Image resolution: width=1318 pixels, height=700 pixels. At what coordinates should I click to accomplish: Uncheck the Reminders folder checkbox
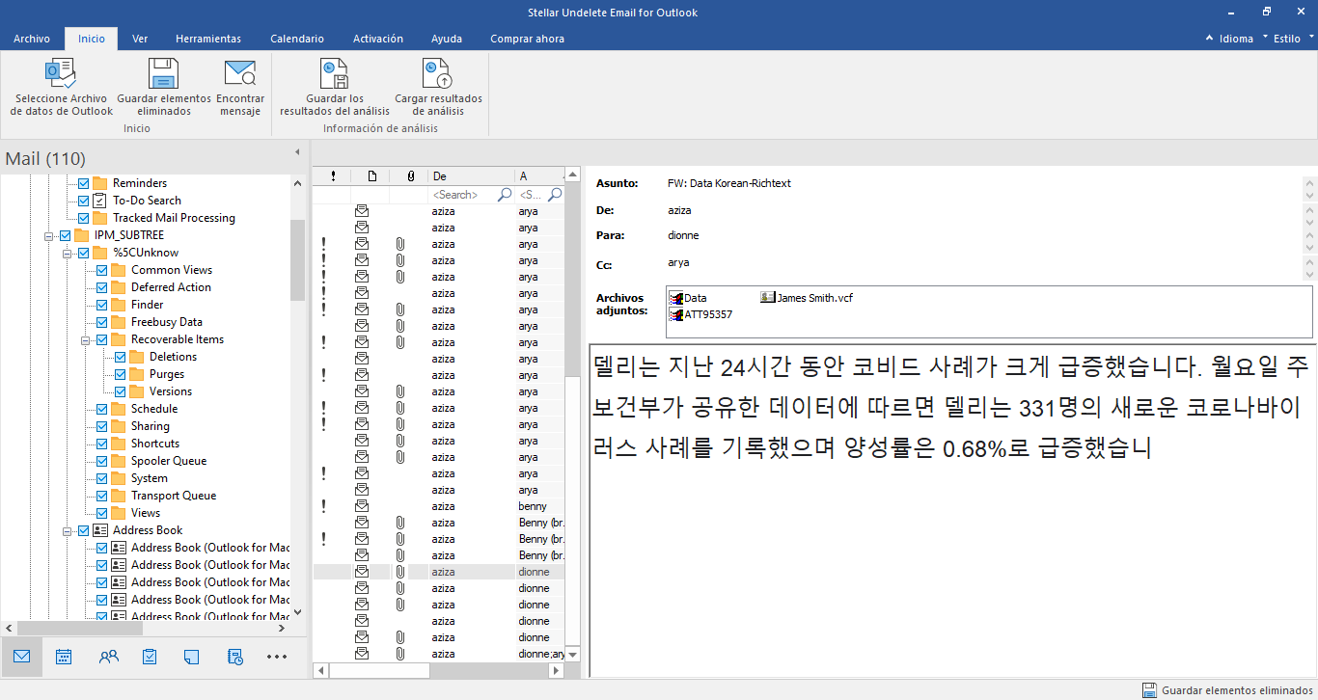tap(83, 183)
